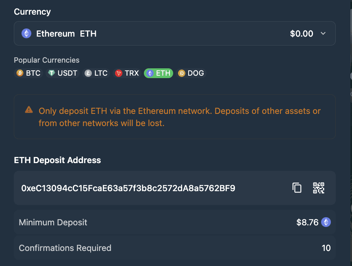The height and width of the screenshot is (266, 352).
Task: Click the Tron TRX coin icon
Action: point(119,73)
